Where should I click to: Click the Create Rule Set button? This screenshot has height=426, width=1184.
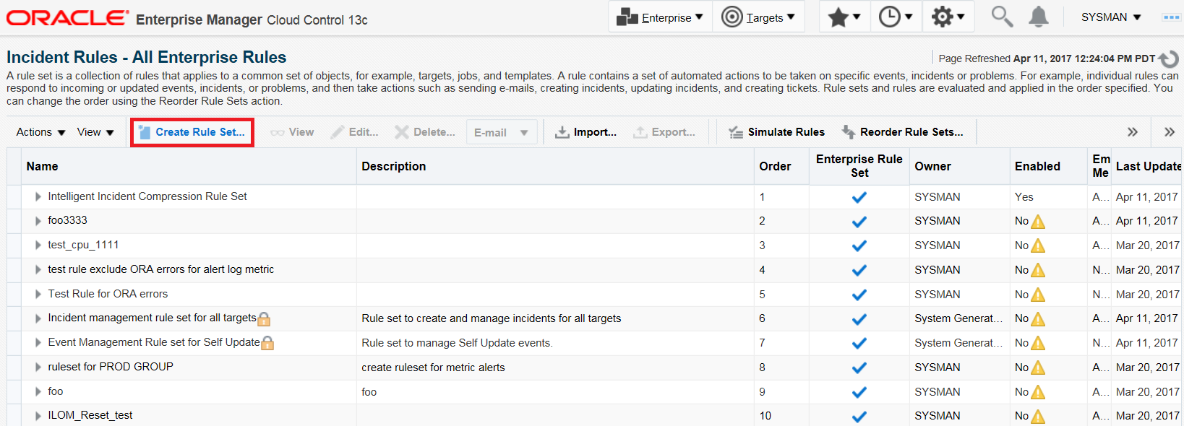coord(192,132)
